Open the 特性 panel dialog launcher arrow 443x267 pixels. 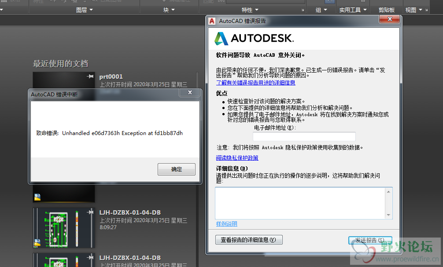point(303,10)
